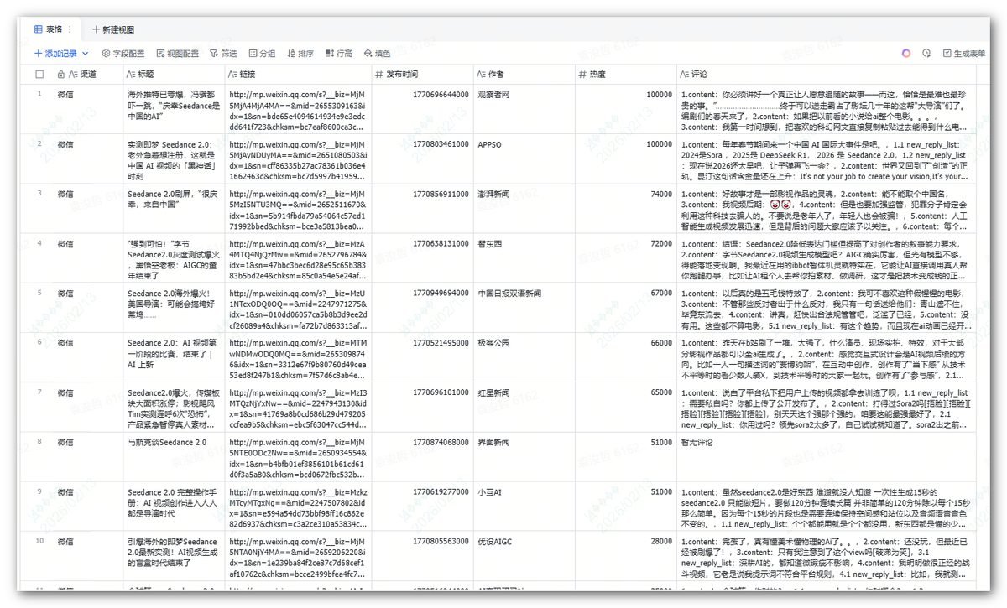Click the heat value 74000
The image size is (1007, 608).
pos(660,194)
